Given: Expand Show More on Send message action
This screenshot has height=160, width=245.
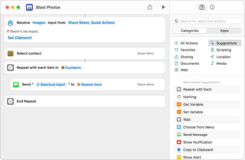Looking at the screenshot, I should [145, 84].
